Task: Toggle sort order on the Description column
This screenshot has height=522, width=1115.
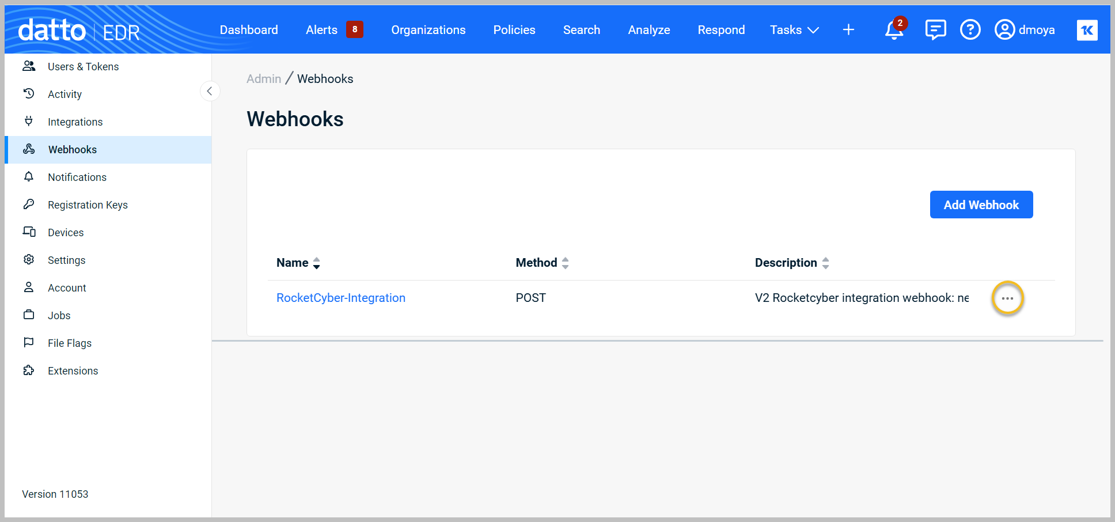Action: point(826,263)
